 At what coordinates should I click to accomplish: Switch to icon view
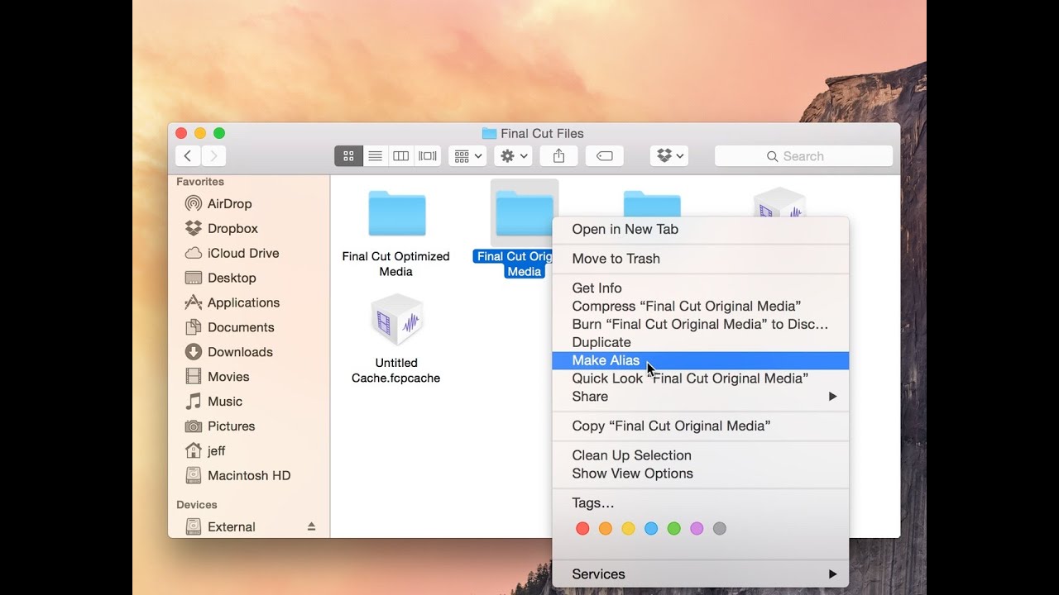(348, 155)
